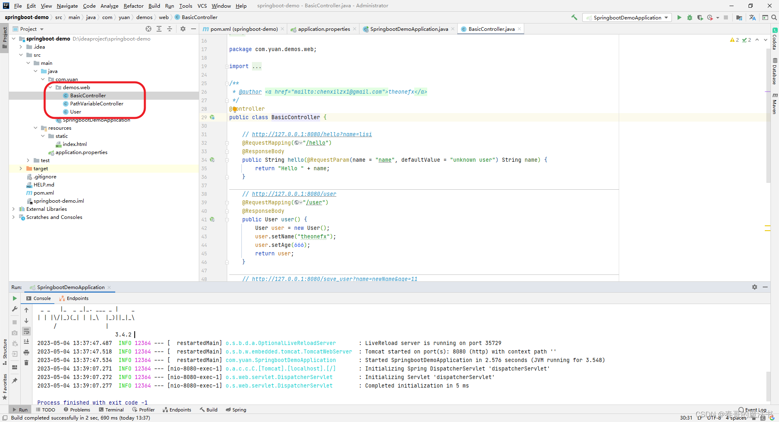This screenshot has width=779, height=422.
Task: Open the Problems tool window button
Action: [77, 410]
